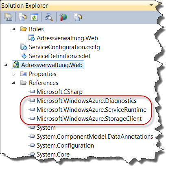Open Solution Explorer window position dropdown arrow
The image size is (177, 172).
tap(151, 5)
